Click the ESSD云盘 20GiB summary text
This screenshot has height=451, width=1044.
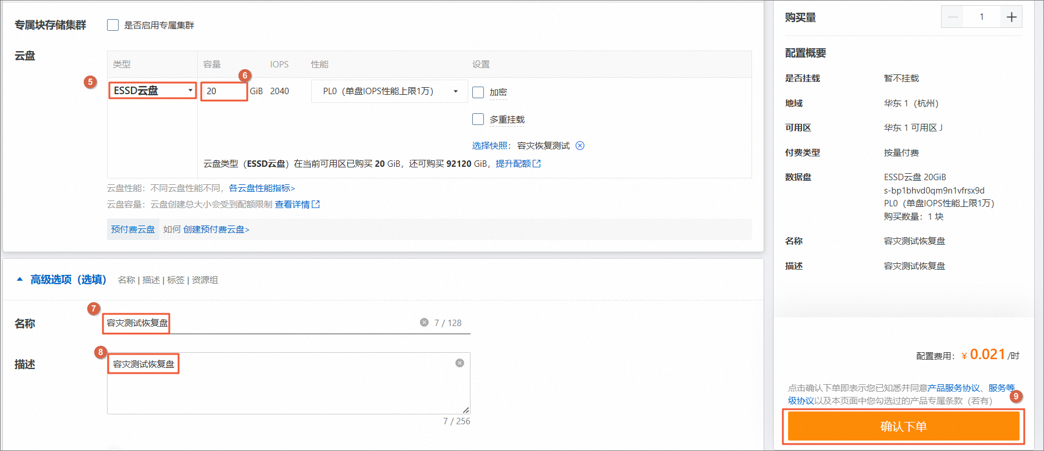(915, 177)
